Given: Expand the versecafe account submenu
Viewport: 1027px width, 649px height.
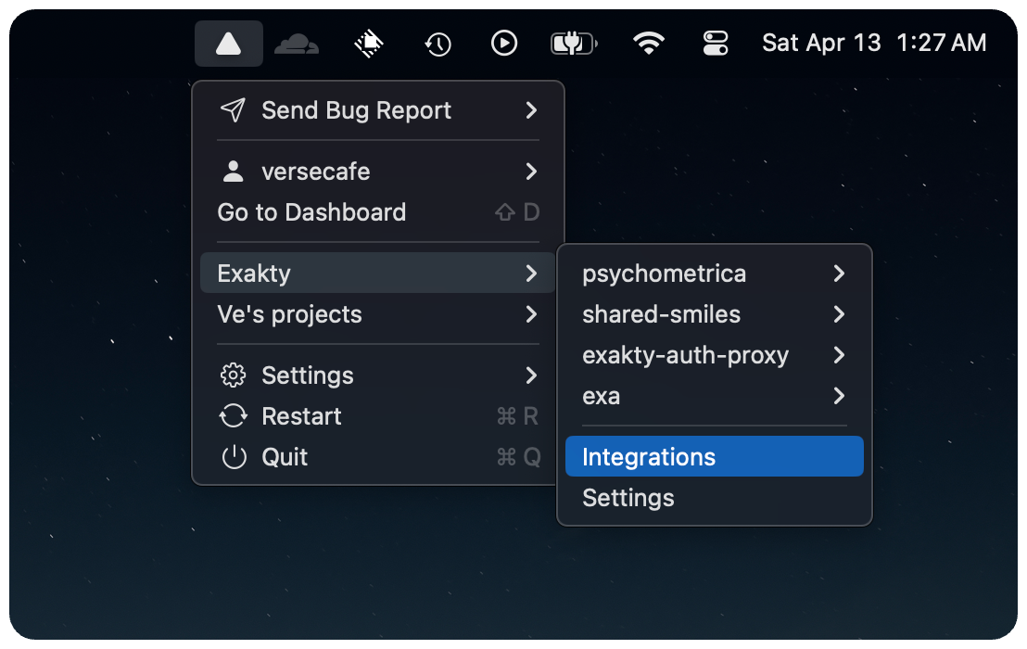Looking at the screenshot, I should pyautogui.click(x=377, y=172).
